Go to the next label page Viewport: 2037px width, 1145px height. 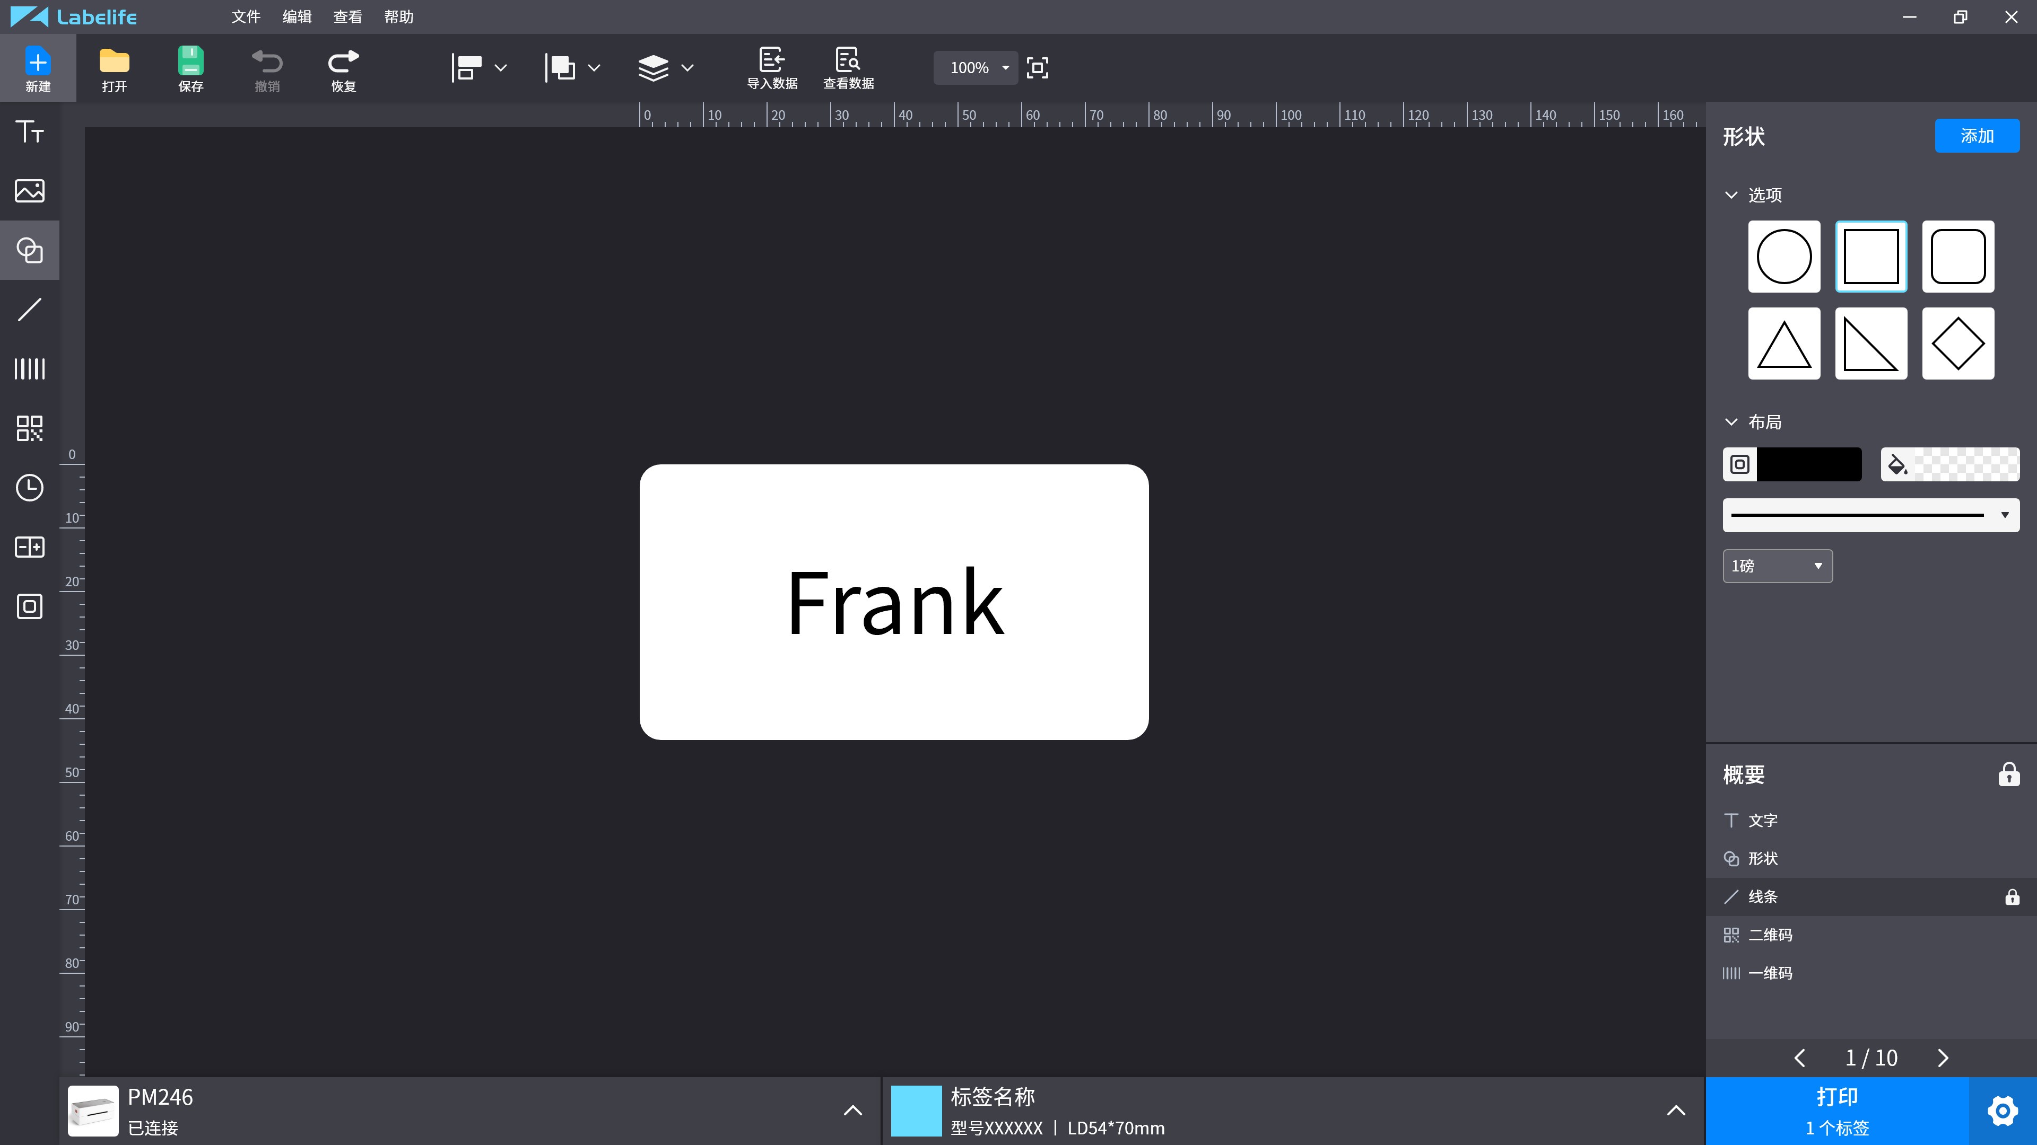(x=1943, y=1058)
